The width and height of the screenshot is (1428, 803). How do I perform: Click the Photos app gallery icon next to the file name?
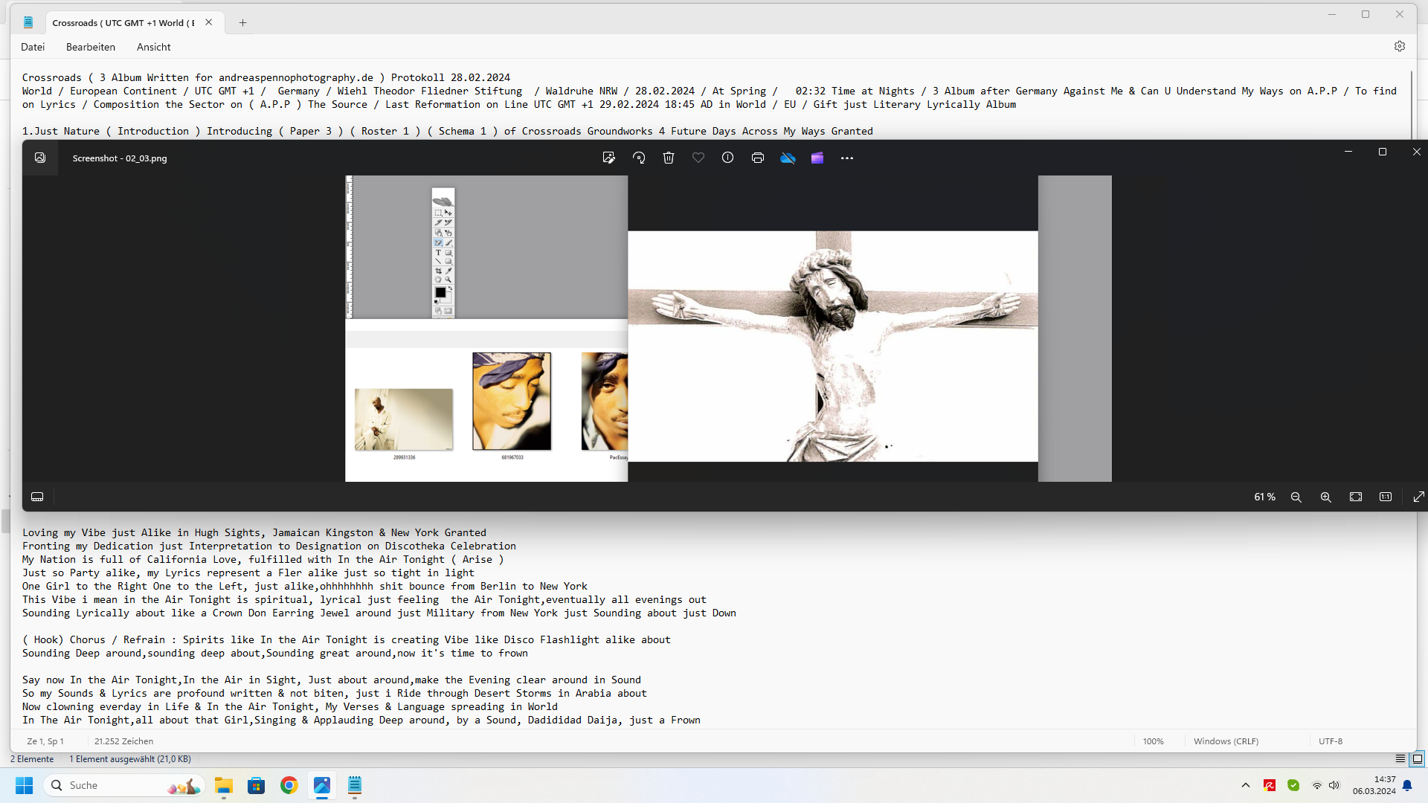(40, 158)
